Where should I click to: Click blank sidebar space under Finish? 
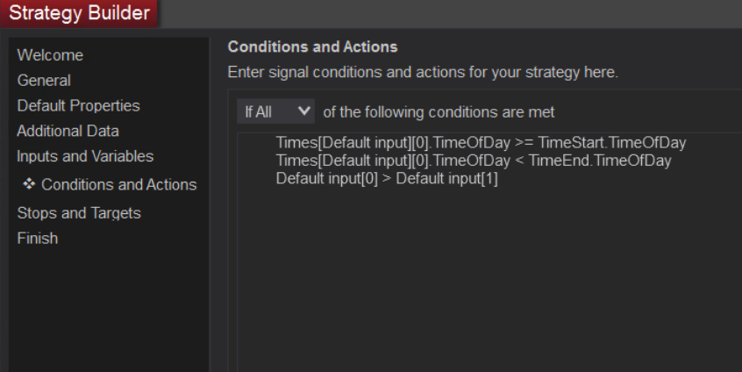105,307
